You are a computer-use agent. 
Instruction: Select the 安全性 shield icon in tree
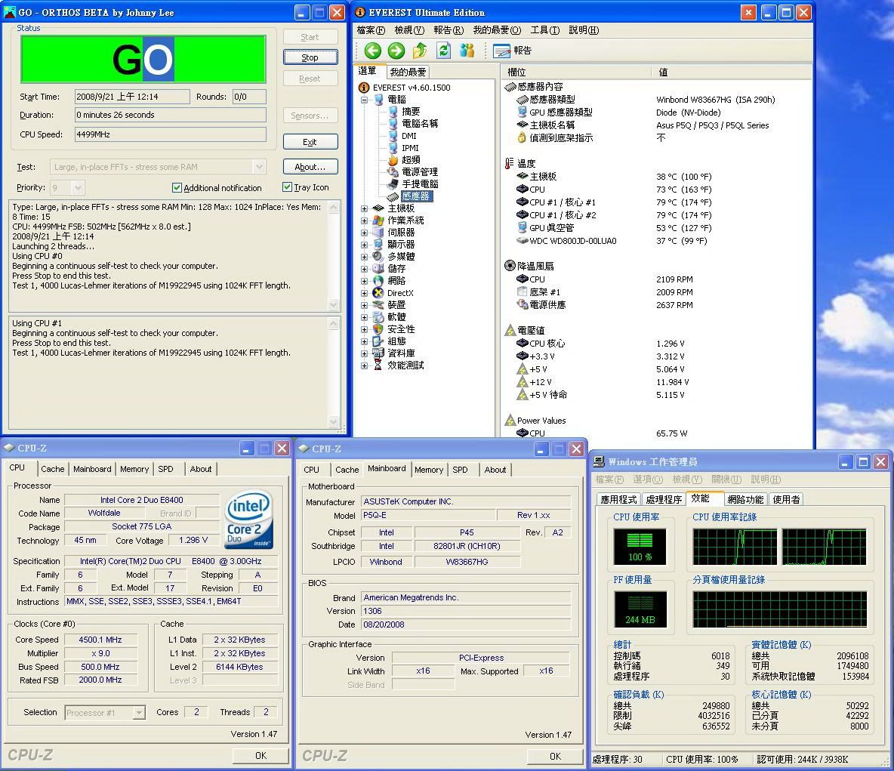pyautogui.click(x=378, y=329)
